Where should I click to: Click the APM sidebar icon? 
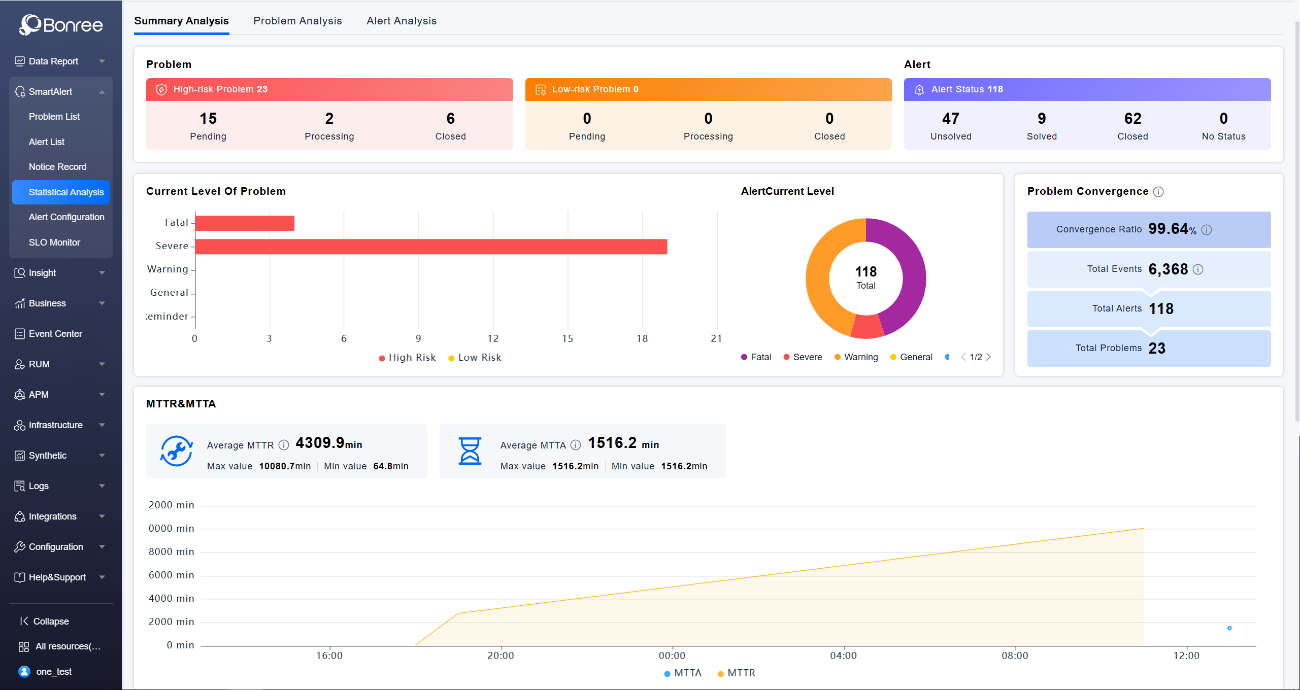pos(19,394)
